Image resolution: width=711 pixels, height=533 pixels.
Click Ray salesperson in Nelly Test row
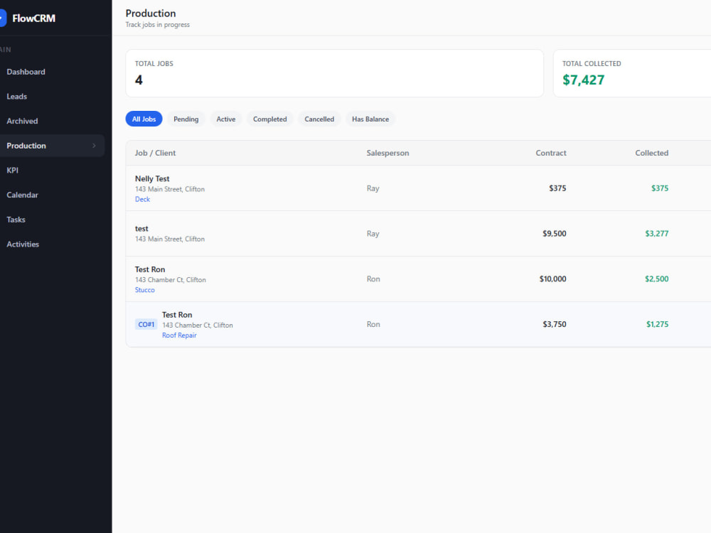tap(373, 188)
